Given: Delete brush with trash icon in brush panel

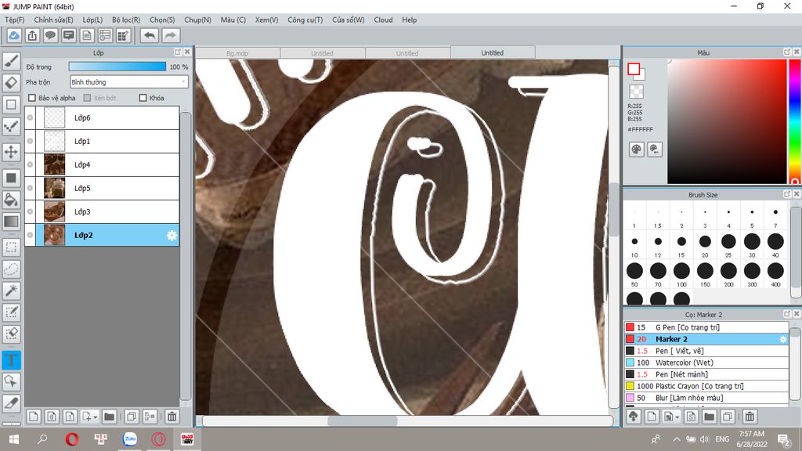Looking at the screenshot, I should 750,417.
